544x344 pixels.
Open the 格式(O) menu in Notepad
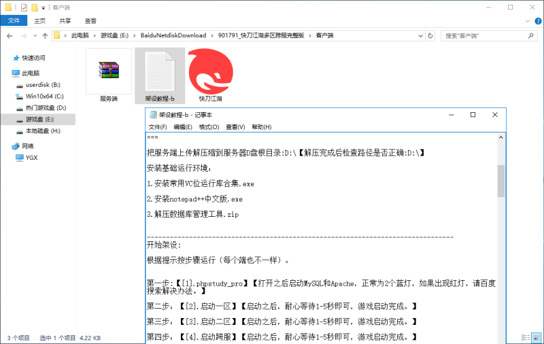[209, 127]
